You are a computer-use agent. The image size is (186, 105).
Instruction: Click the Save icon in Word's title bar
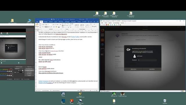52,19
